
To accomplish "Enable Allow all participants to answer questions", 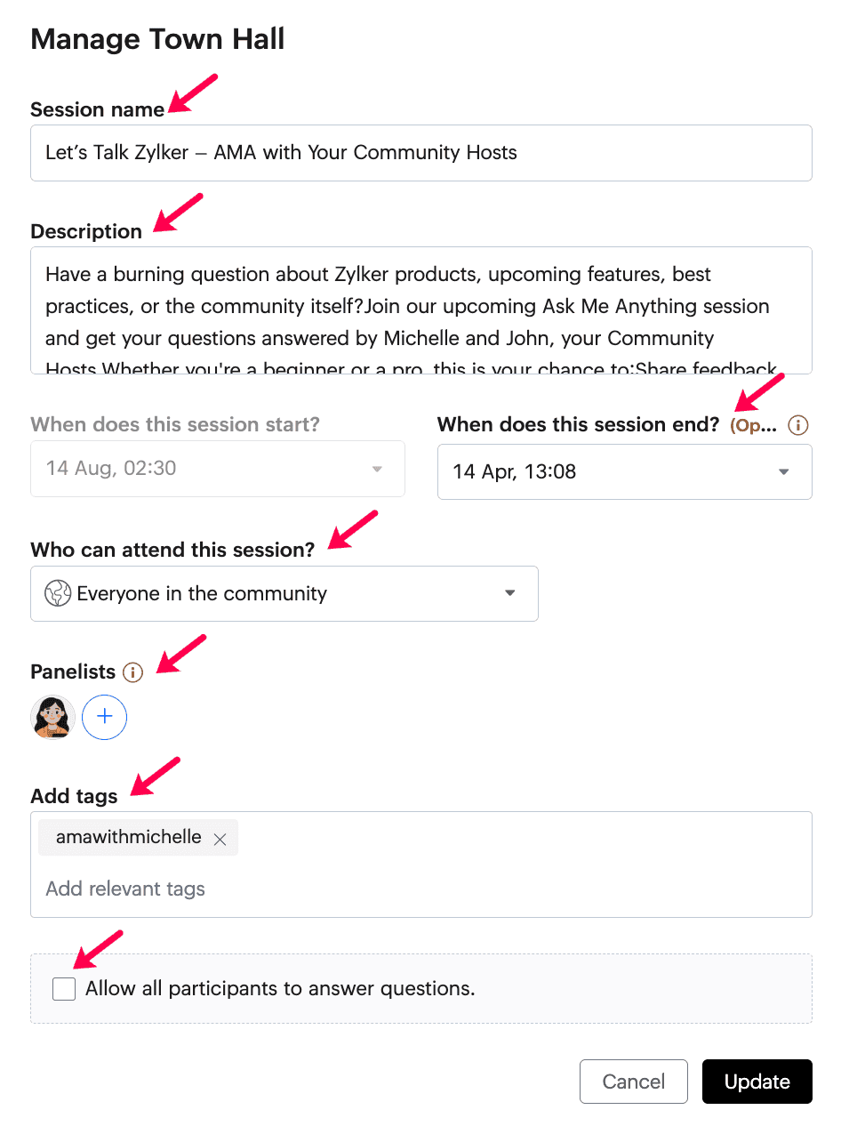I will pyautogui.click(x=64, y=988).
